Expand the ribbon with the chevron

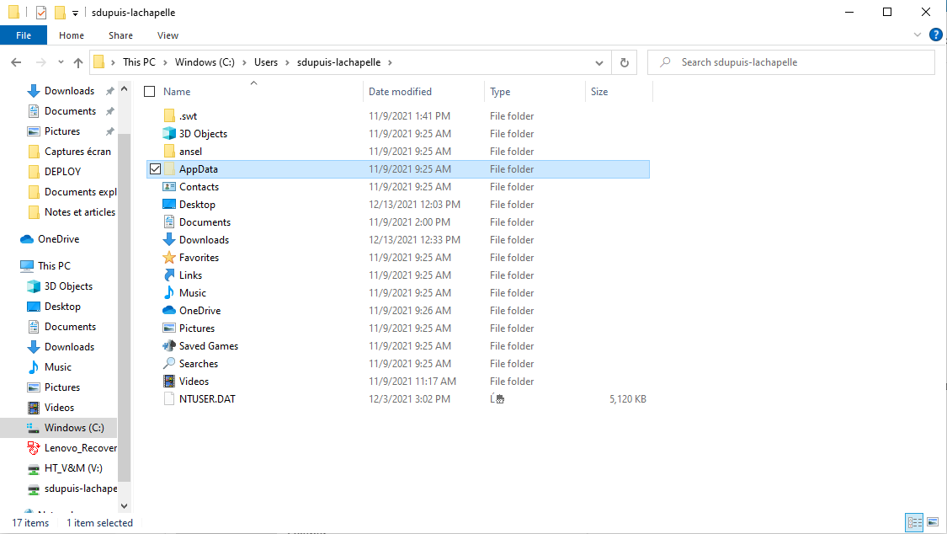[x=918, y=35]
